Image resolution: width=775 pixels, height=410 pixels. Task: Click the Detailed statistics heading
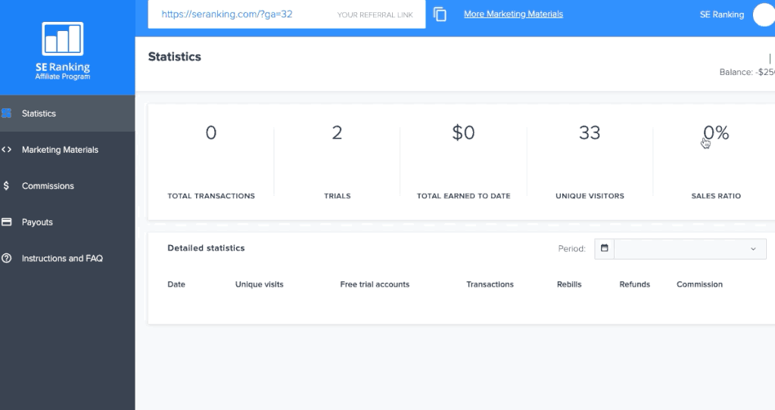tap(206, 248)
